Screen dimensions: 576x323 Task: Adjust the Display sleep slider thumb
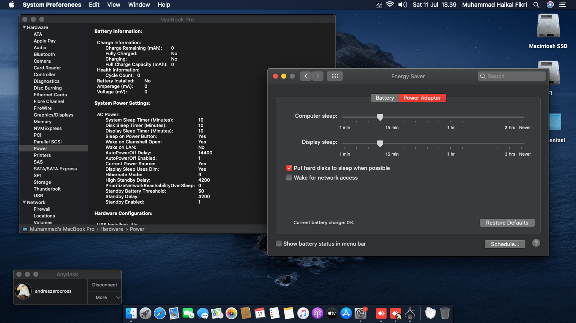click(380, 143)
